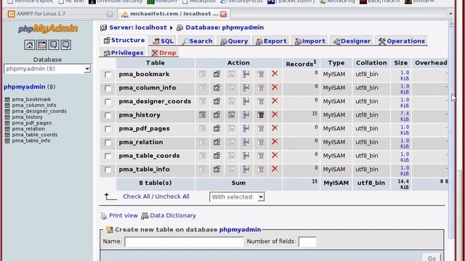Click Number of fields input
This screenshot has height=261, width=465.
[307, 241]
